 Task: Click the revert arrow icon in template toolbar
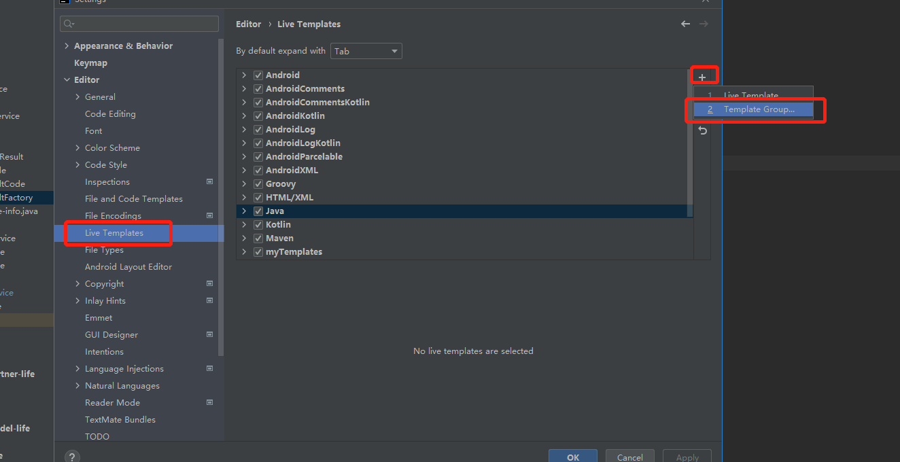pos(702,130)
